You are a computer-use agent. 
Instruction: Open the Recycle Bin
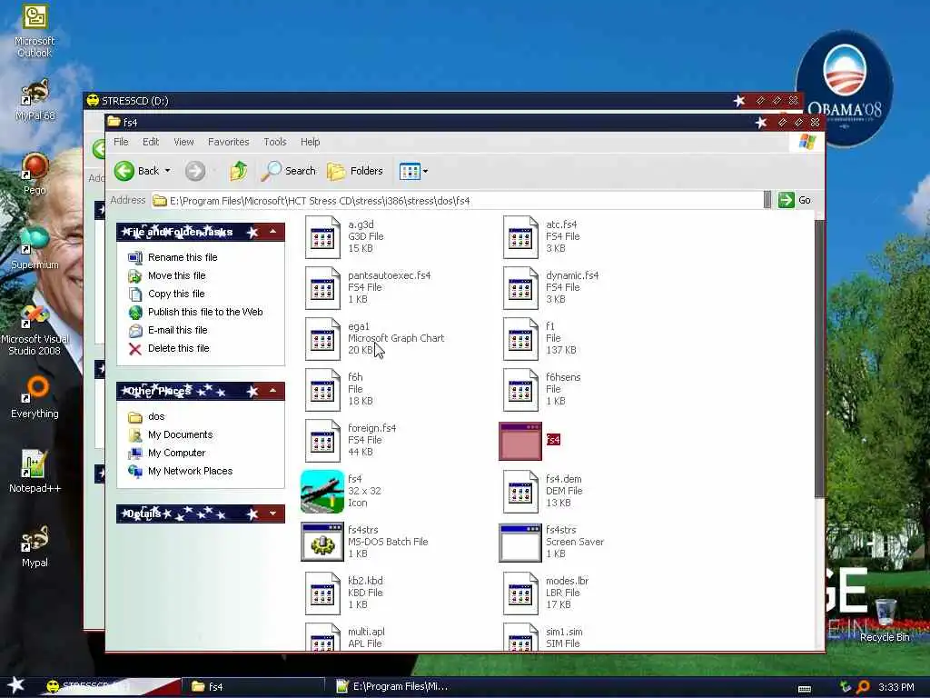885,620
